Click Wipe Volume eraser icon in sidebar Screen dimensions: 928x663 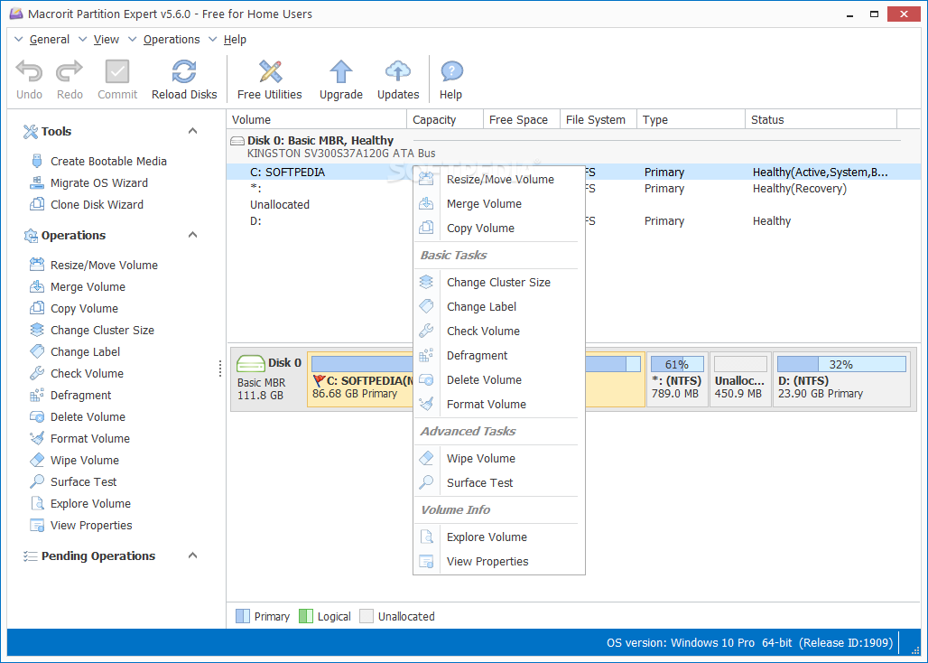37,460
